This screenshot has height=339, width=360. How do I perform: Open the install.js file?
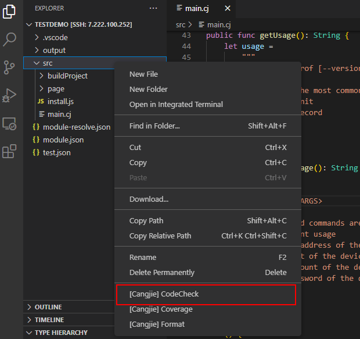pyautogui.click(x=60, y=102)
